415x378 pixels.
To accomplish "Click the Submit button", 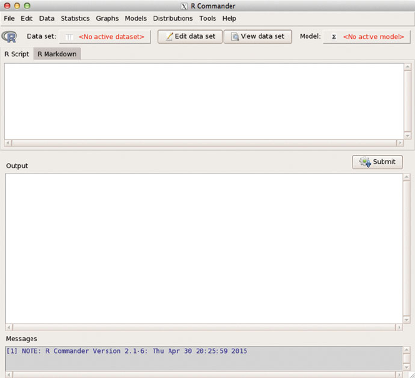I will 377,162.
